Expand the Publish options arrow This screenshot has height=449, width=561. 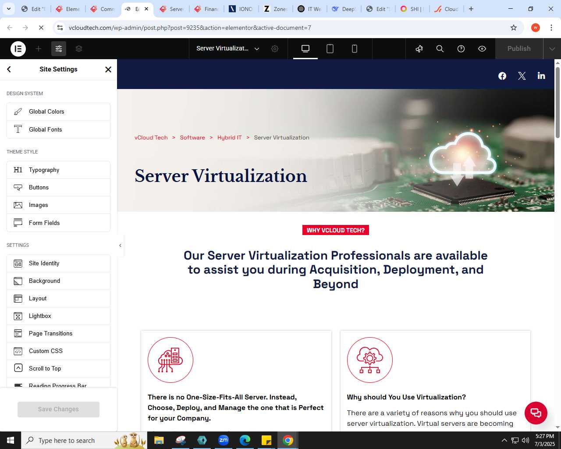tap(552, 49)
